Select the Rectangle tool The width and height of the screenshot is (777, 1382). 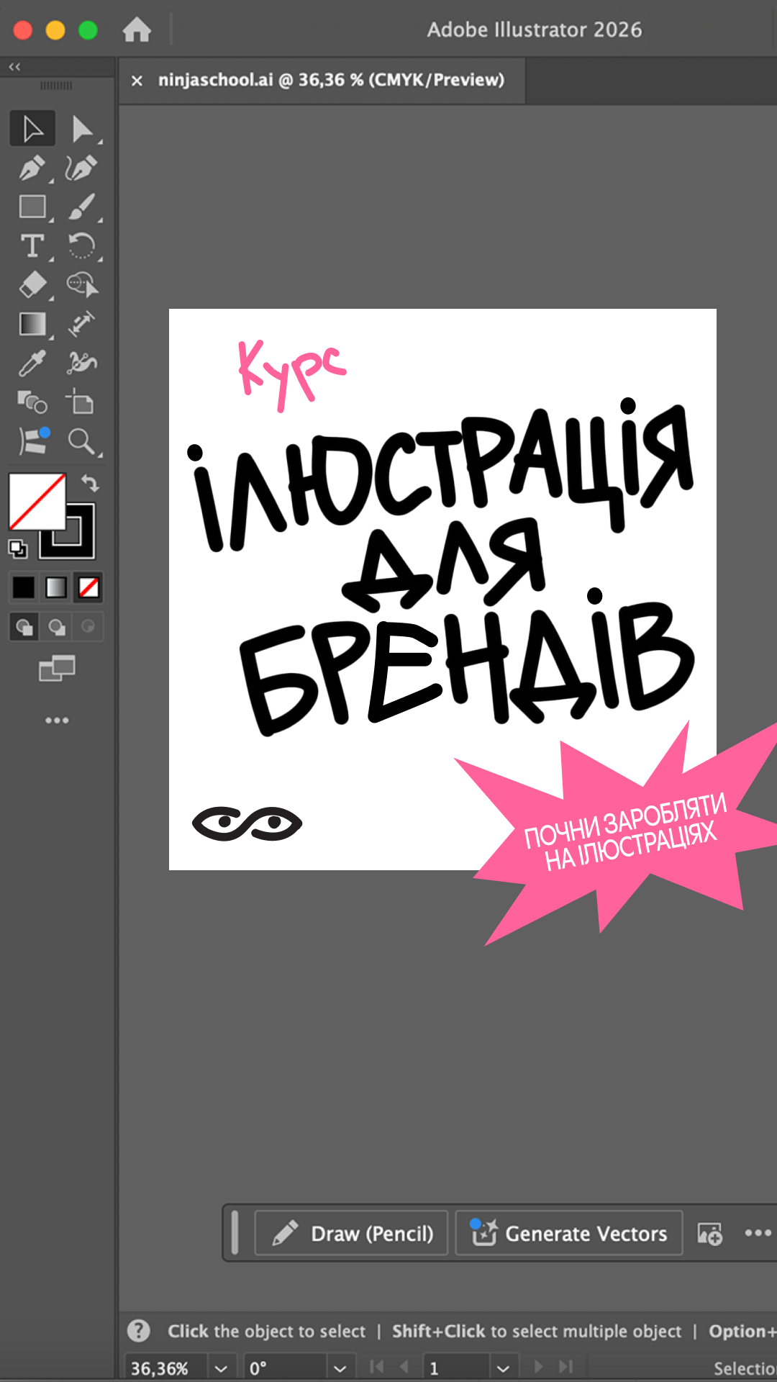click(x=32, y=207)
